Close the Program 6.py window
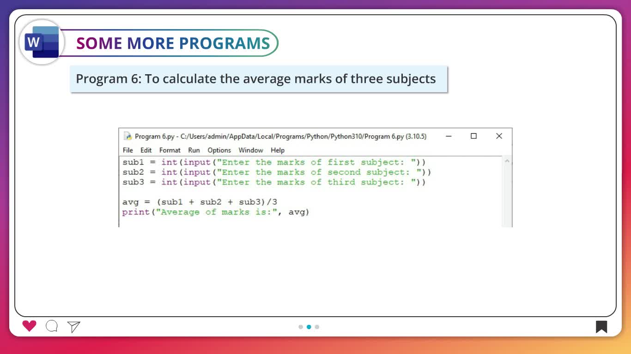This screenshot has width=631, height=354. pyautogui.click(x=499, y=136)
